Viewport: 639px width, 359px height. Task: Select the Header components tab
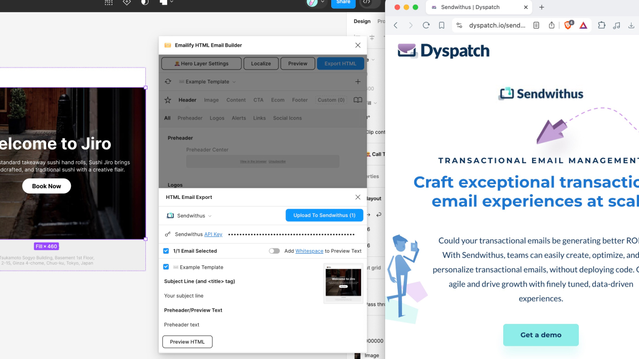point(187,100)
